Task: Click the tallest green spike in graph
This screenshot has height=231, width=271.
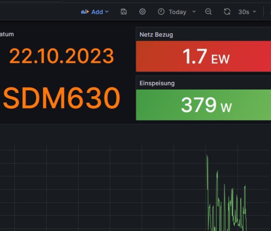Action: click(207, 158)
